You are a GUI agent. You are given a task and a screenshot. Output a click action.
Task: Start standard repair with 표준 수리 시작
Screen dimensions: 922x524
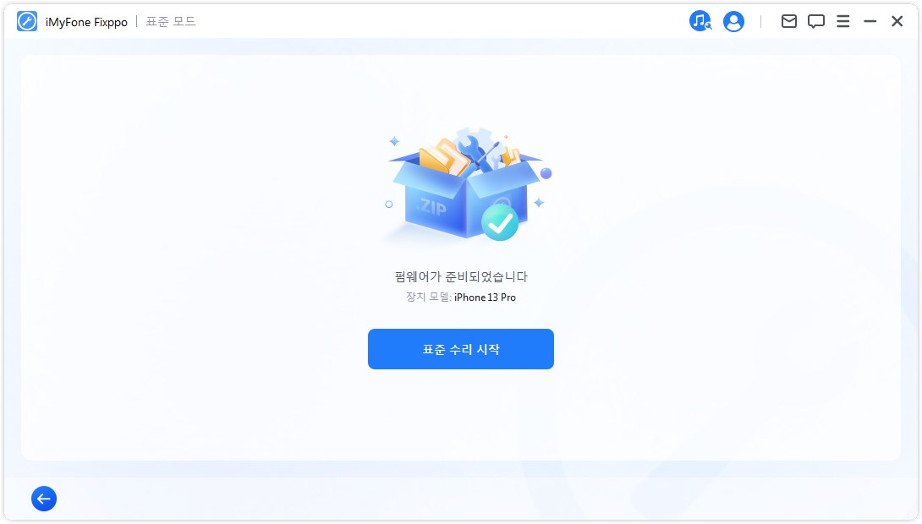pyautogui.click(x=460, y=349)
